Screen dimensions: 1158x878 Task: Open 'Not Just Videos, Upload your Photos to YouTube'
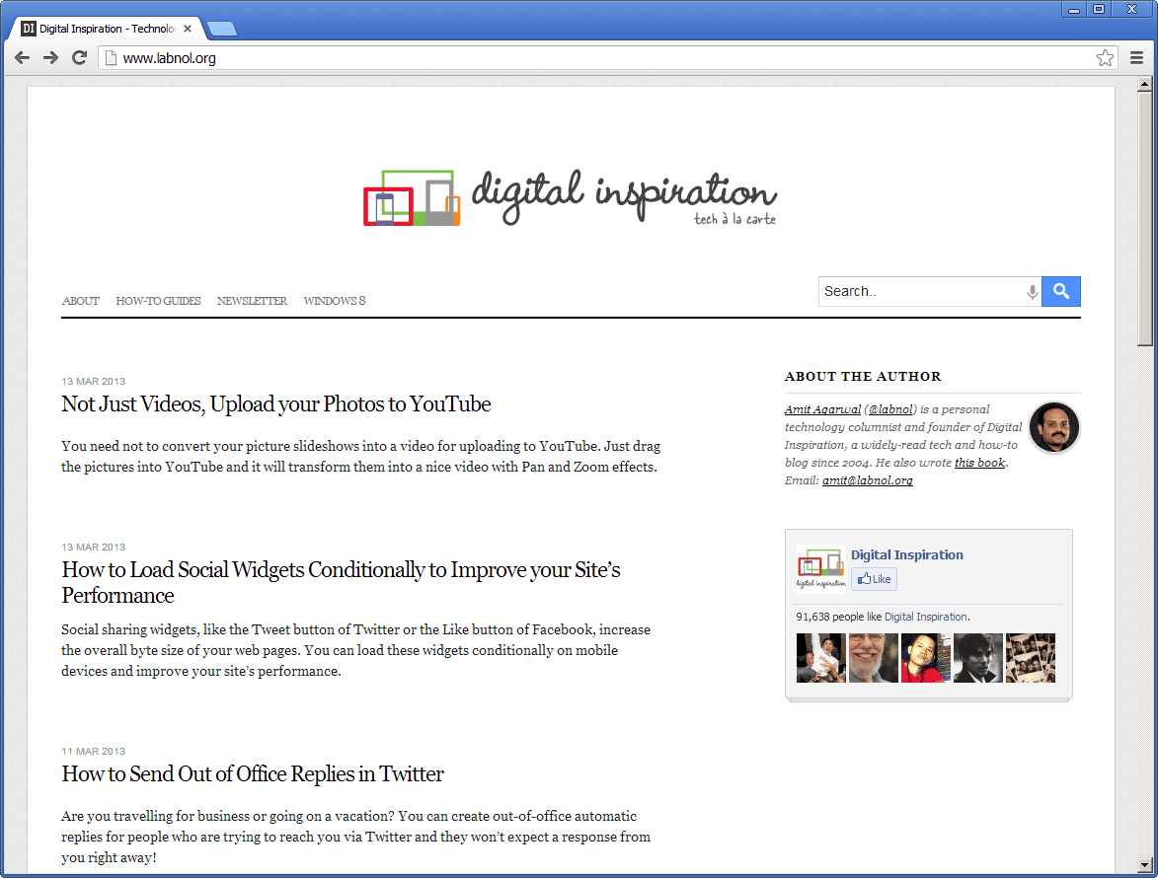point(276,404)
